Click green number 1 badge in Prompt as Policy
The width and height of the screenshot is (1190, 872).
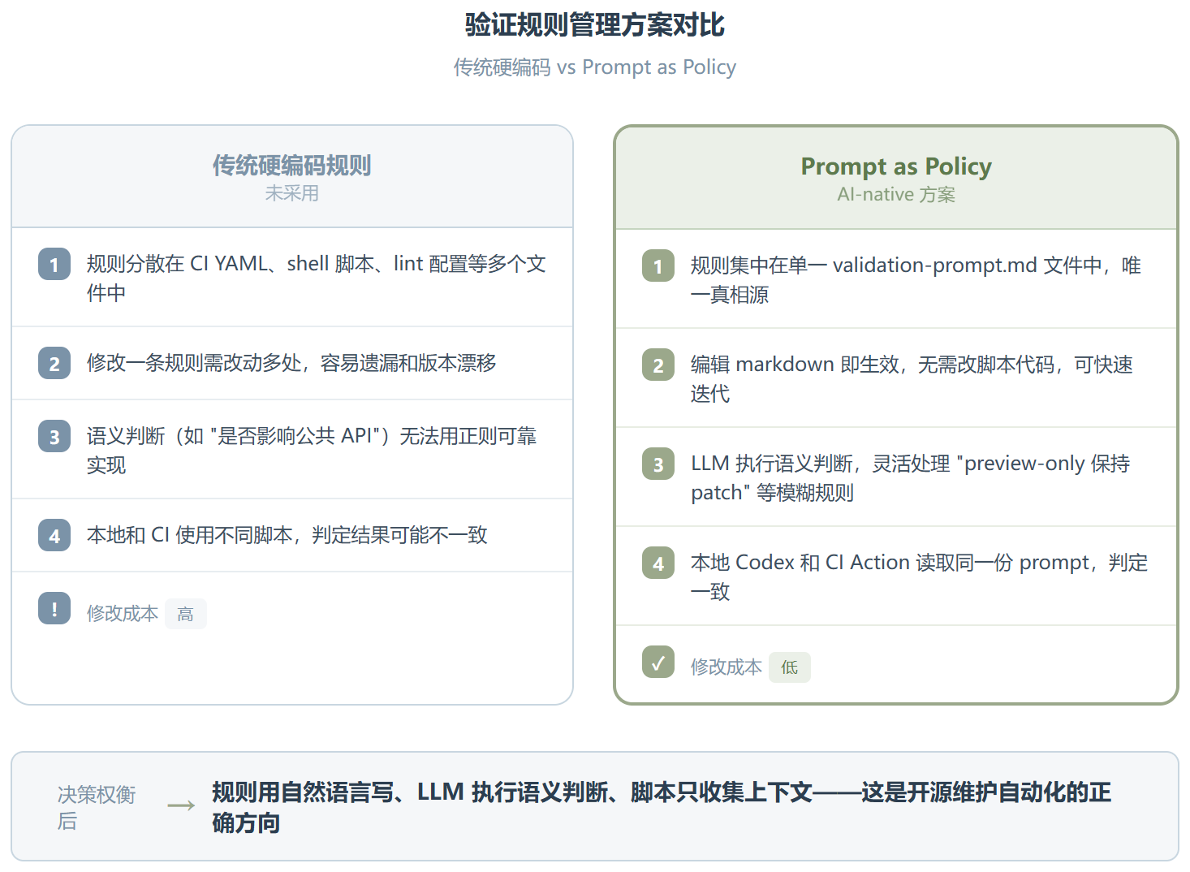click(x=658, y=265)
